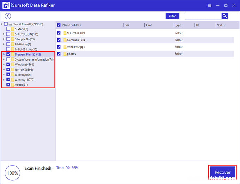Screen dimensions: 240x184
Task: Click the $Extend folder icon
Action: (13, 29)
